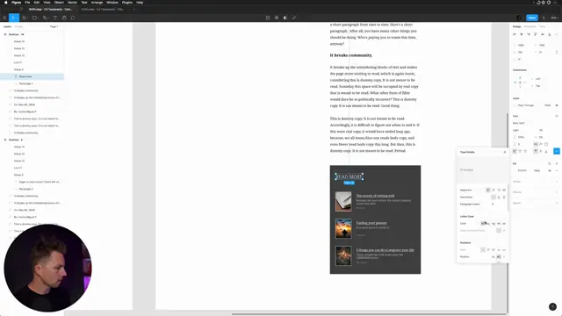Open text styles icon in Text section
Viewport: 562px width, 316px height.
click(557, 116)
